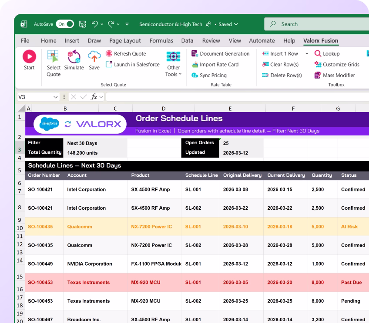Image resolution: width=369 pixels, height=323 pixels.
Task: Click Insert 1 Row
Action: [280, 53]
